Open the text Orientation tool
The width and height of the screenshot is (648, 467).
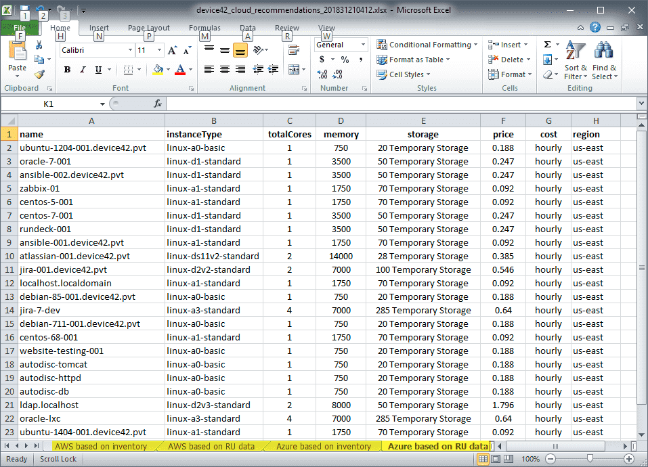(259, 50)
